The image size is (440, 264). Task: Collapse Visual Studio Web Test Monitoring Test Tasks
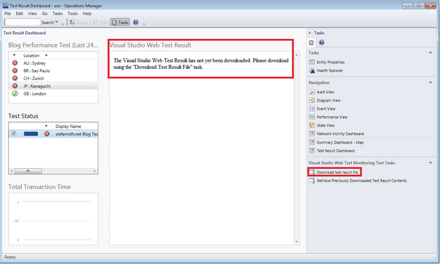(x=431, y=163)
